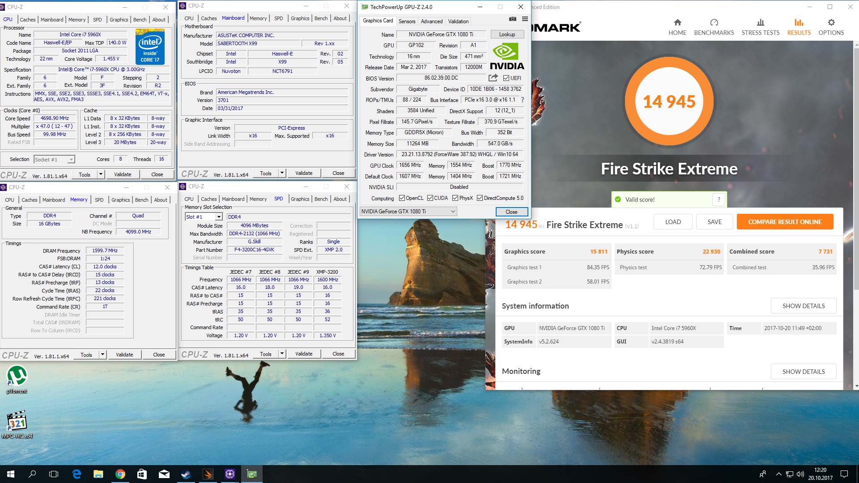859x483 pixels.
Task: Switch to Validation tab in GPU-Z
Action: click(459, 21)
